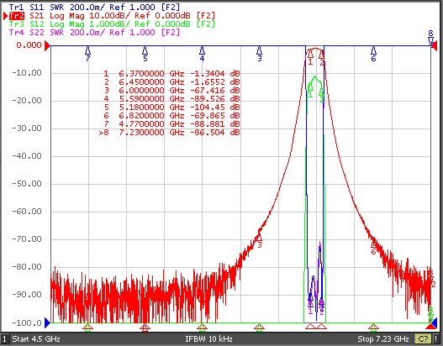Click the Stop 7.23 GHz field
The image size is (443, 346).
point(383,338)
